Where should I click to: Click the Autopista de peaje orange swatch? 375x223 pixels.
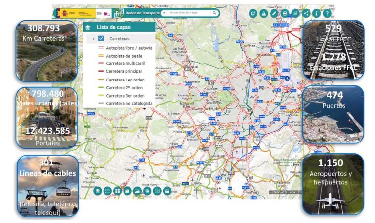click(101, 56)
